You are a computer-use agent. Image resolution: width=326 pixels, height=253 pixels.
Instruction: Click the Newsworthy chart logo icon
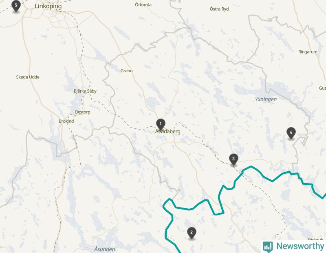268,247
